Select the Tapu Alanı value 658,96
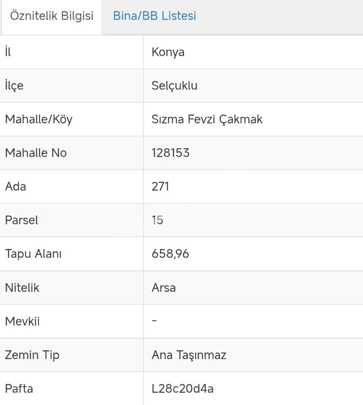Viewport: 363px width, 405px height. click(170, 254)
